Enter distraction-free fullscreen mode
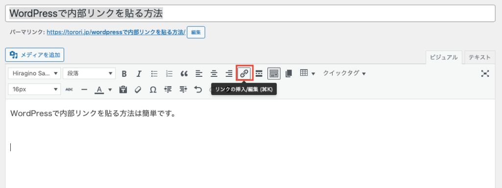The height and width of the screenshot is (188, 502). pyautogui.click(x=485, y=73)
